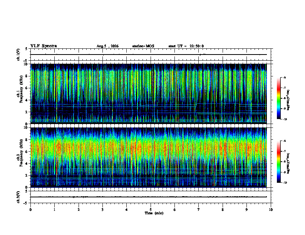Click the time axis tick label "4"

click(127, 210)
